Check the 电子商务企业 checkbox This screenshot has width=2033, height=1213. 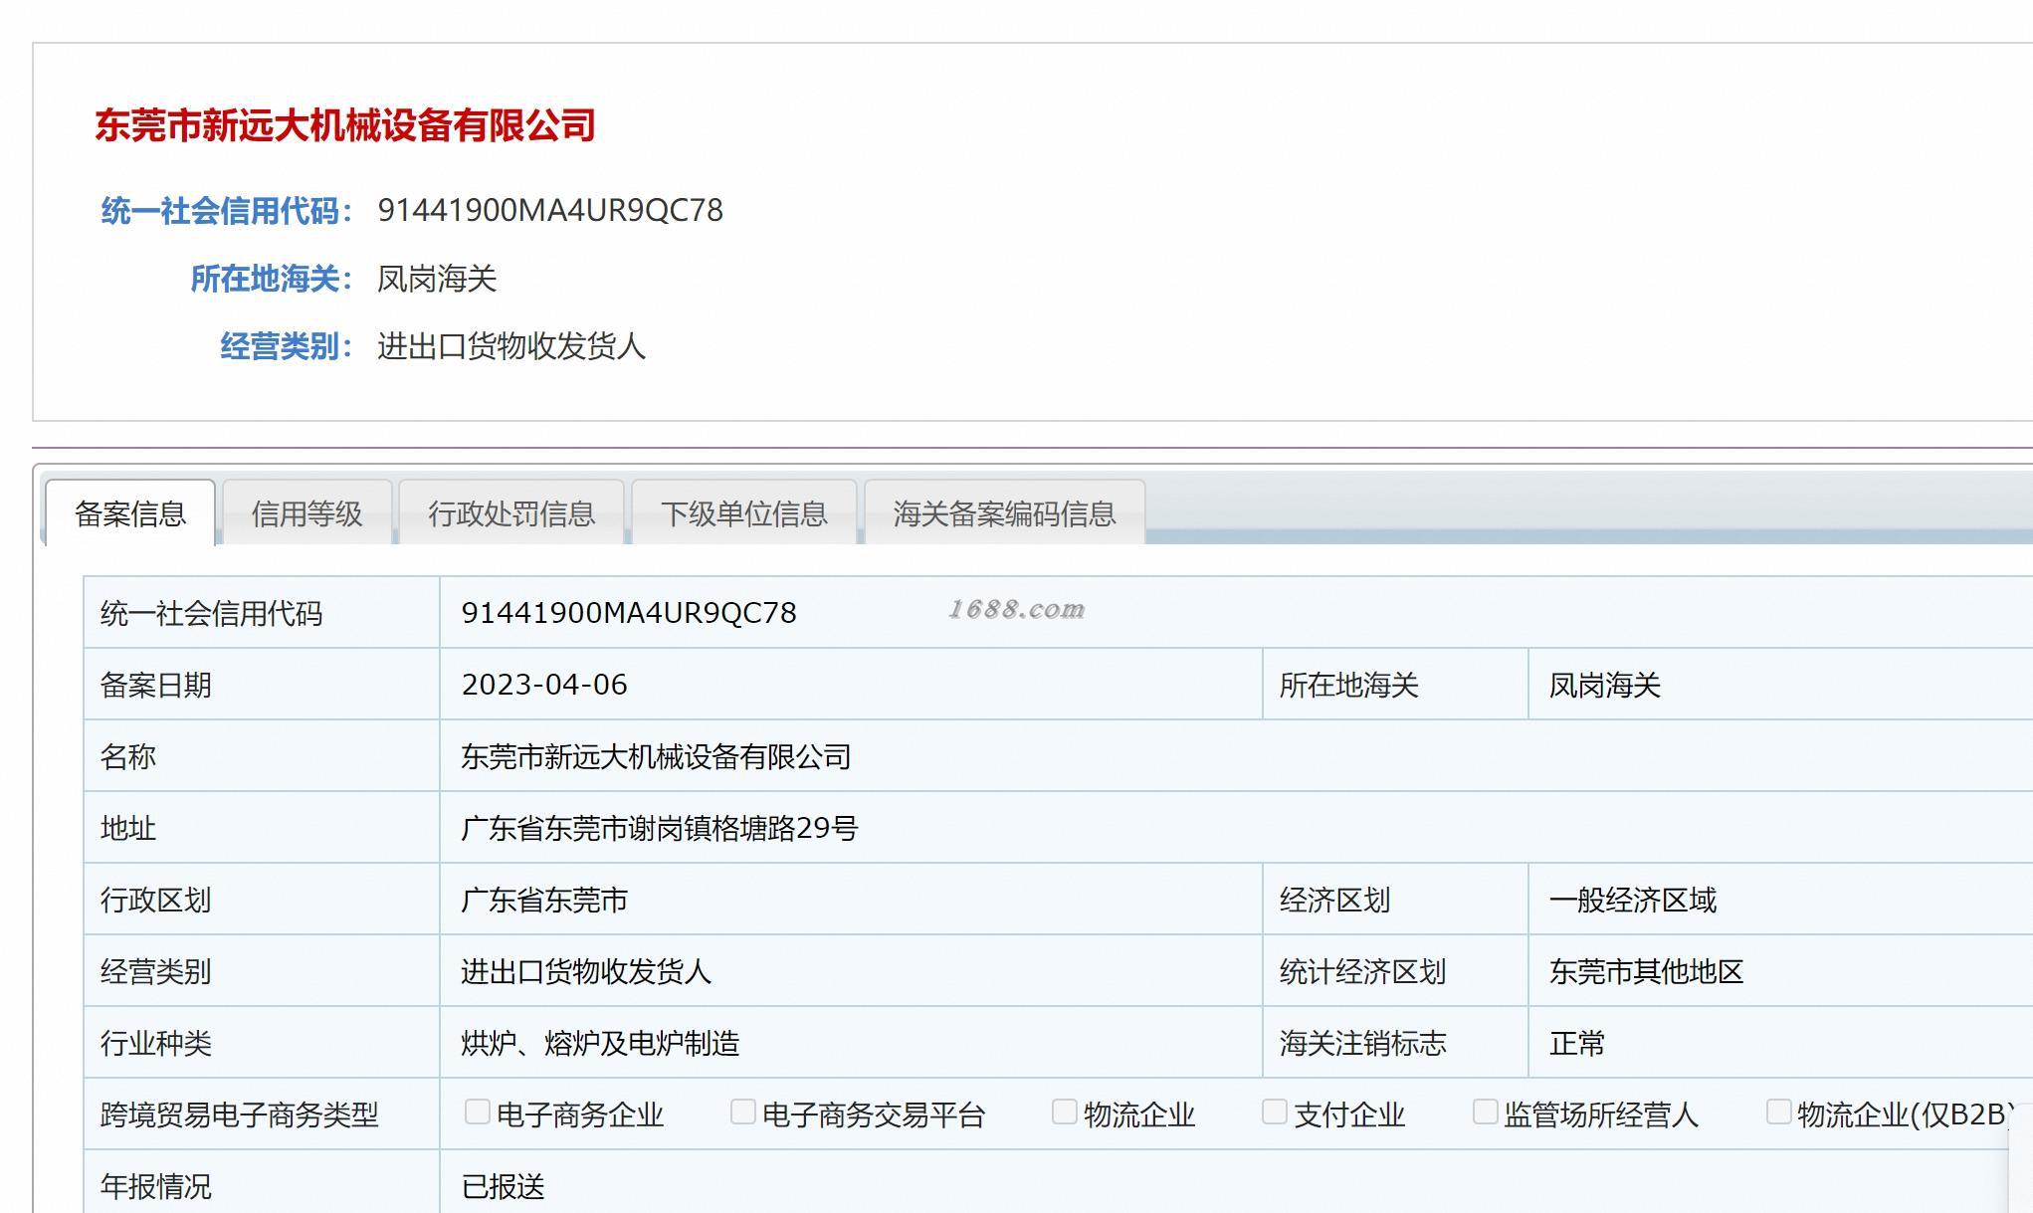click(478, 1112)
